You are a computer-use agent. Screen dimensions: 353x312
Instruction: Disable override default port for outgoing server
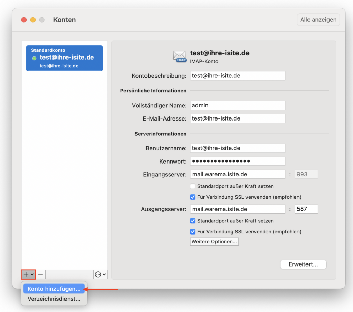coord(193,221)
